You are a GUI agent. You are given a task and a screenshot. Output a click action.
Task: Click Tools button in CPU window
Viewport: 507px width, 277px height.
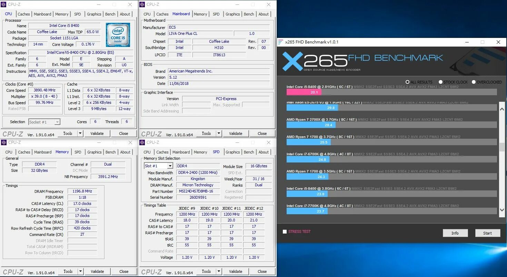click(x=68, y=133)
